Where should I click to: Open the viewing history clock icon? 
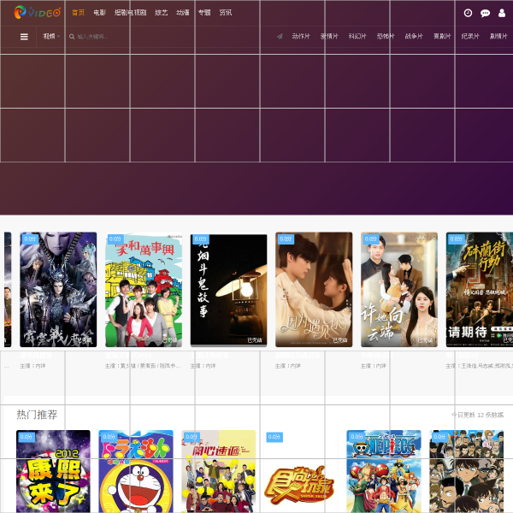pyautogui.click(x=468, y=13)
